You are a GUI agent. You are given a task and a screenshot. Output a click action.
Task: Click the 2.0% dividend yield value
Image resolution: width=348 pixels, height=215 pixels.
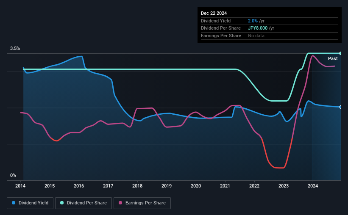[x=253, y=21]
